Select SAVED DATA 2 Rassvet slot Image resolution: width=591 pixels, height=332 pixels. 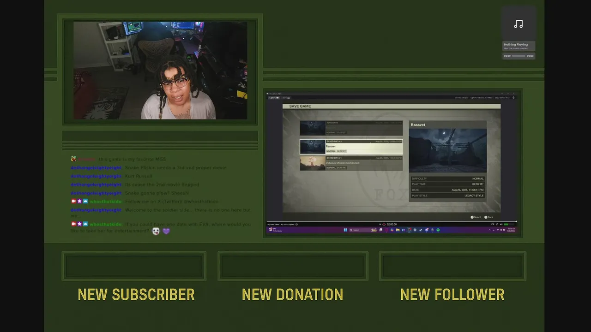click(x=351, y=147)
